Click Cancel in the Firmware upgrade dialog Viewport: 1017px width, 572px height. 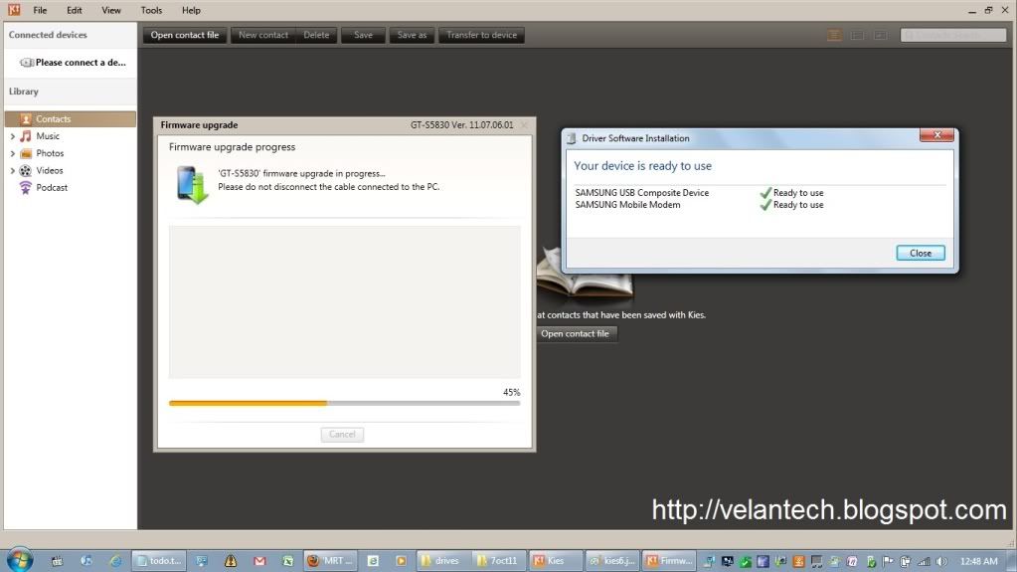[x=342, y=435]
